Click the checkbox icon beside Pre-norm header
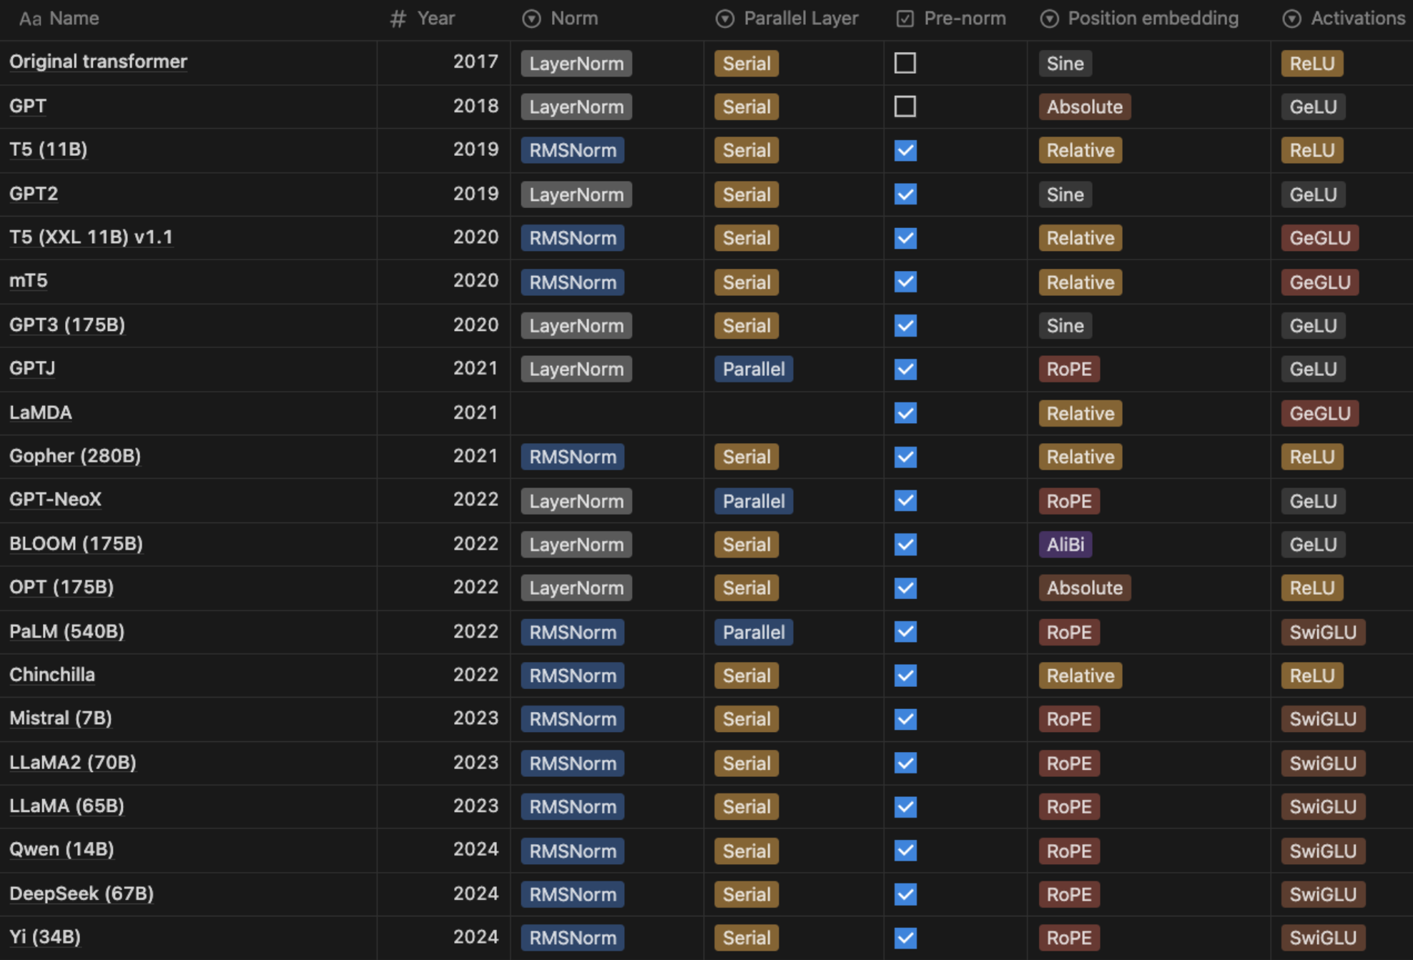1413x960 pixels. click(x=905, y=19)
